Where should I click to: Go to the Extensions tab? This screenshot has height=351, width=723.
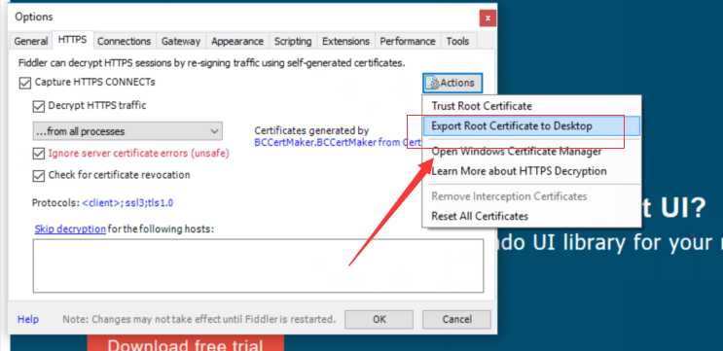coord(345,41)
